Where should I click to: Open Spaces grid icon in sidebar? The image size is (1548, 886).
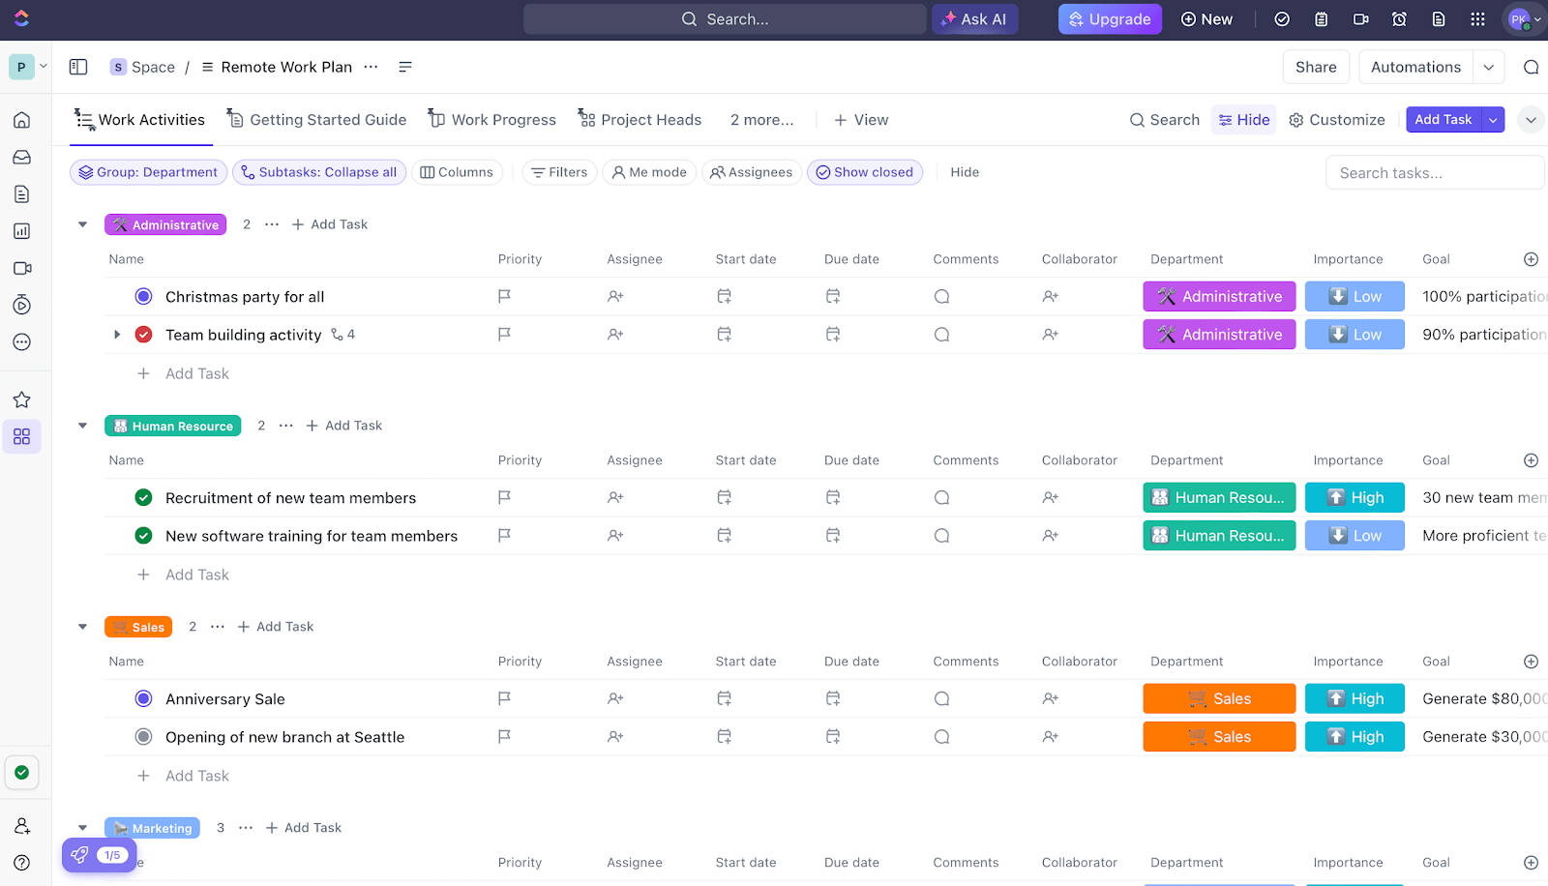click(21, 436)
